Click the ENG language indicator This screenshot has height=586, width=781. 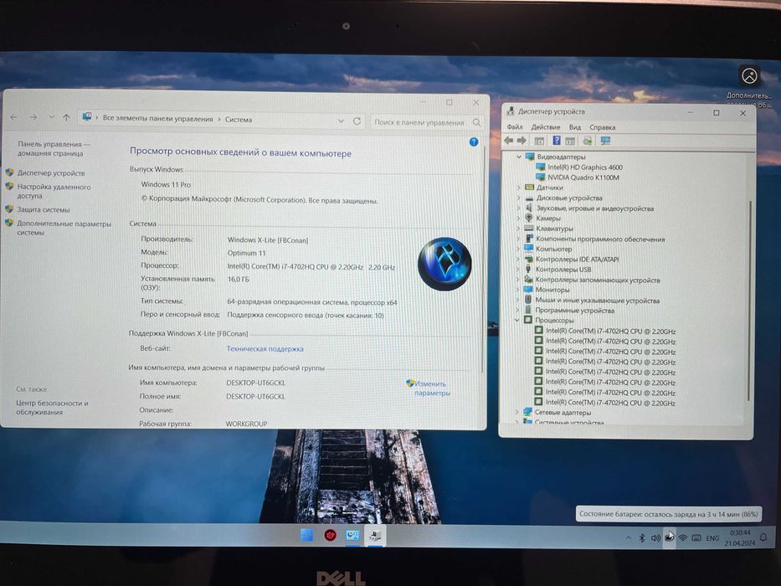pyautogui.click(x=712, y=538)
